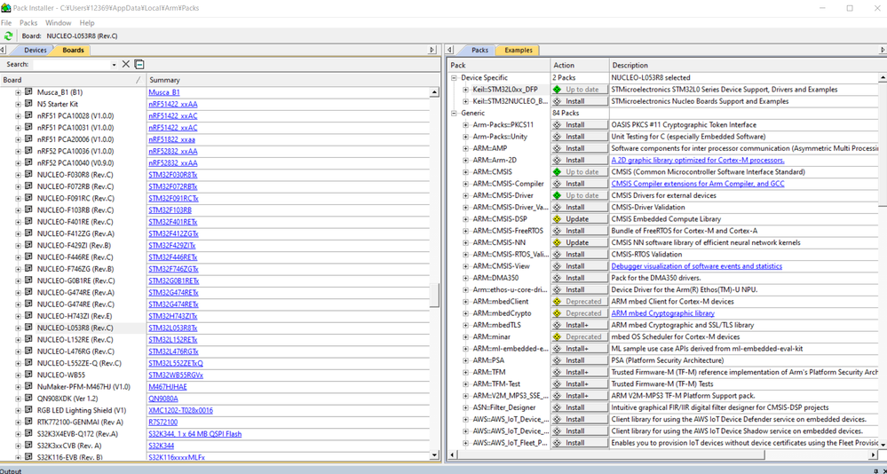Open the search field dropdown arrow
This screenshot has width=887, height=474.
click(x=115, y=65)
